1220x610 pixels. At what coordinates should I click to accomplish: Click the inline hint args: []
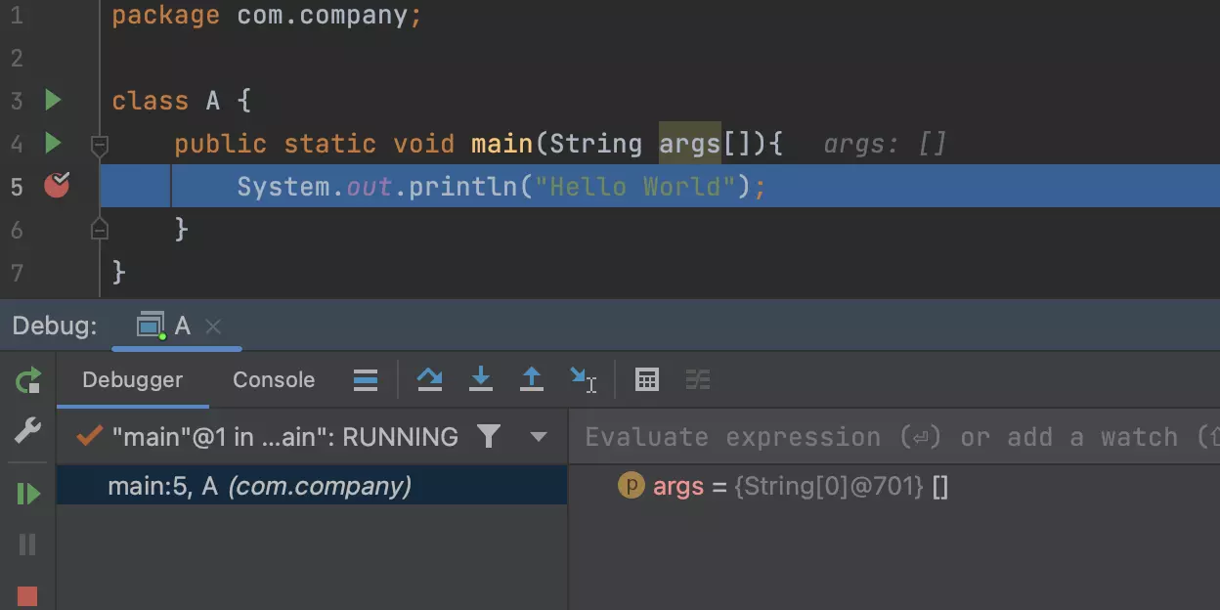[885, 145]
